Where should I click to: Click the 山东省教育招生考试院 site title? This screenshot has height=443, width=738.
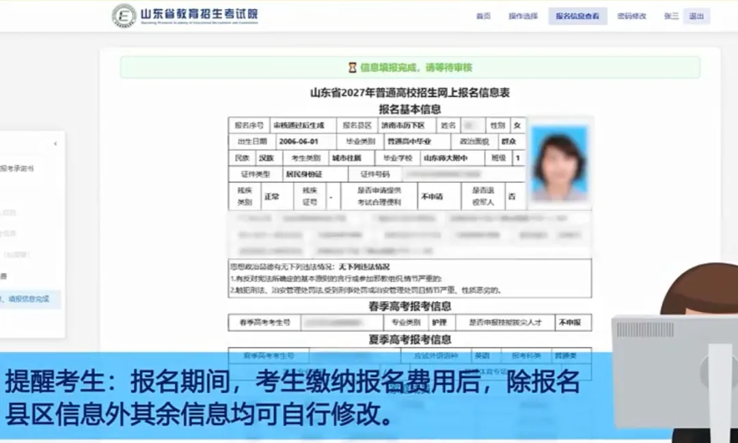(x=199, y=14)
